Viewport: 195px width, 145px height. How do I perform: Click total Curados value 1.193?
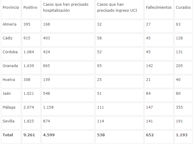coord(182,135)
